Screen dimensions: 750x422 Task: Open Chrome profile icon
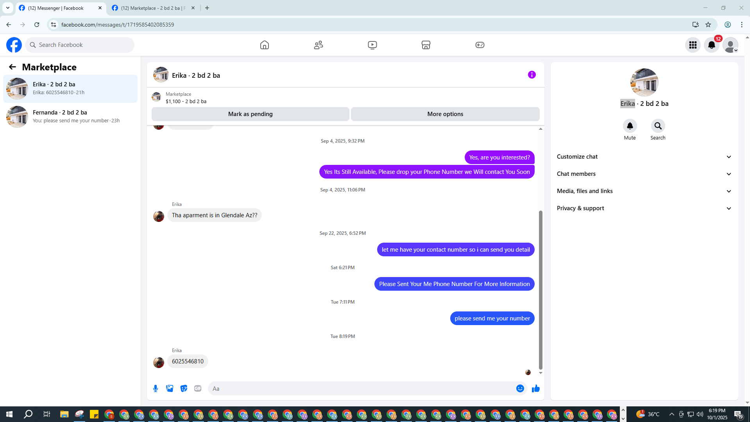click(728, 25)
